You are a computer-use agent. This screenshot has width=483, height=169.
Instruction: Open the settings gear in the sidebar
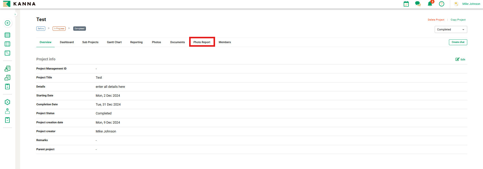coord(7,102)
